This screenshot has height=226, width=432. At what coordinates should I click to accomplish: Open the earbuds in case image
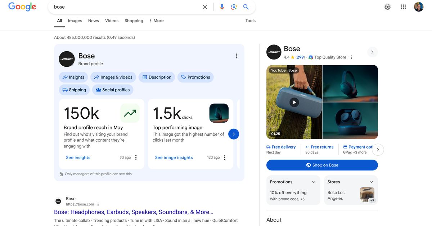point(350,121)
